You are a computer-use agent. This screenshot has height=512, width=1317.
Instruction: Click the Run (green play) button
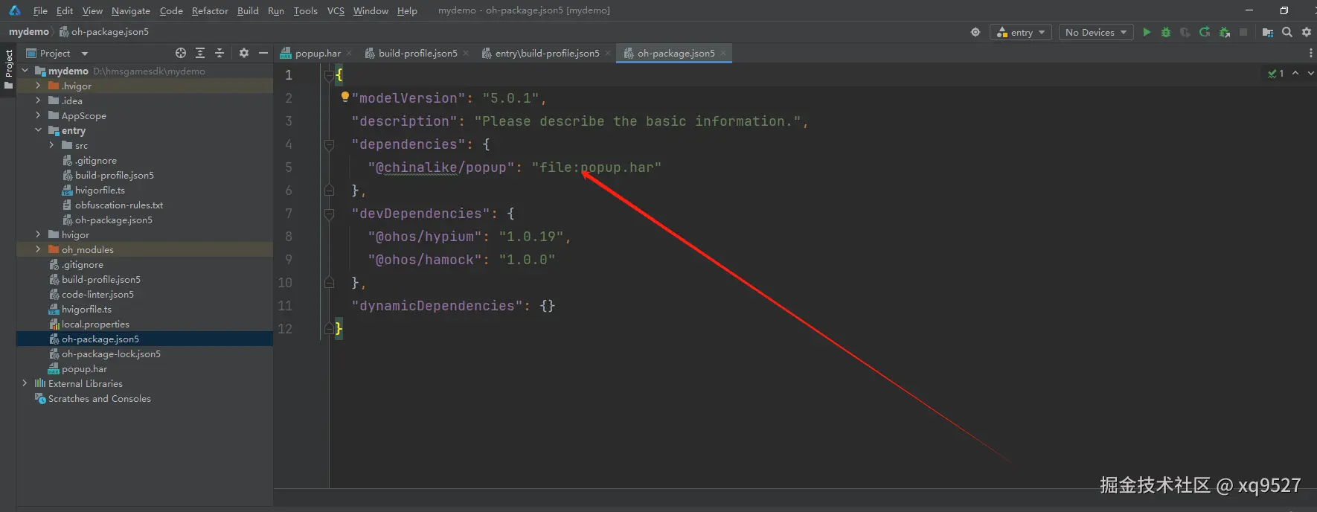tap(1147, 32)
